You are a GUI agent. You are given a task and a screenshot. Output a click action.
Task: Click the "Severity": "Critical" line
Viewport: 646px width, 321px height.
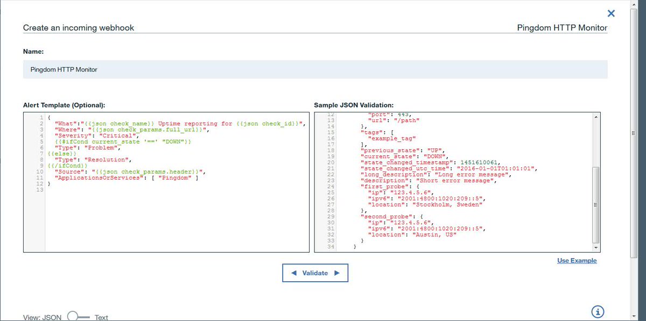point(97,136)
